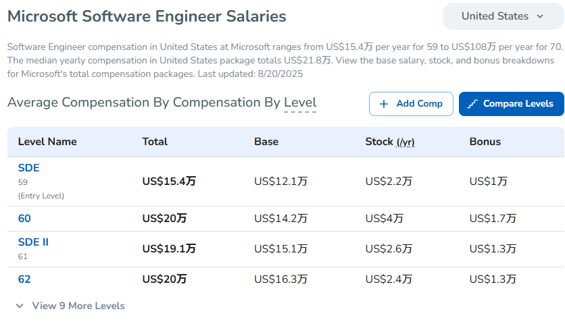Click the Add Comp button

411,104
